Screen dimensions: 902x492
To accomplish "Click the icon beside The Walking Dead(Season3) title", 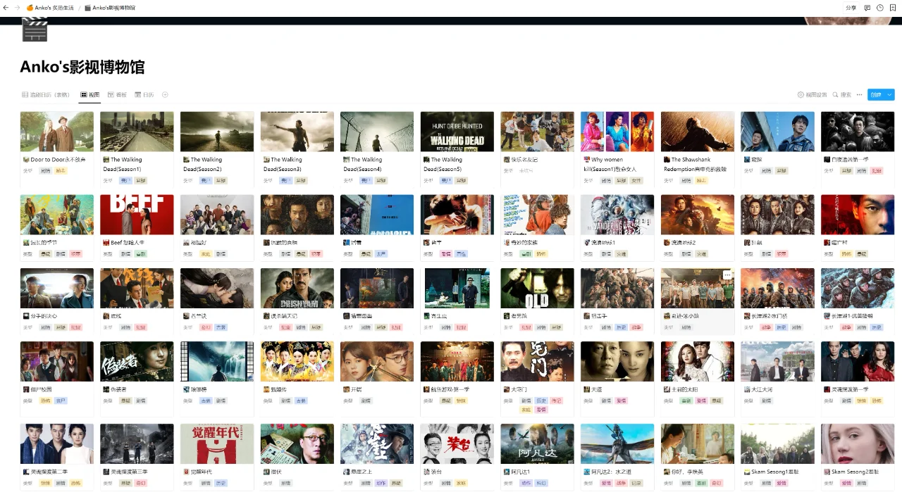I will pyautogui.click(x=266, y=160).
